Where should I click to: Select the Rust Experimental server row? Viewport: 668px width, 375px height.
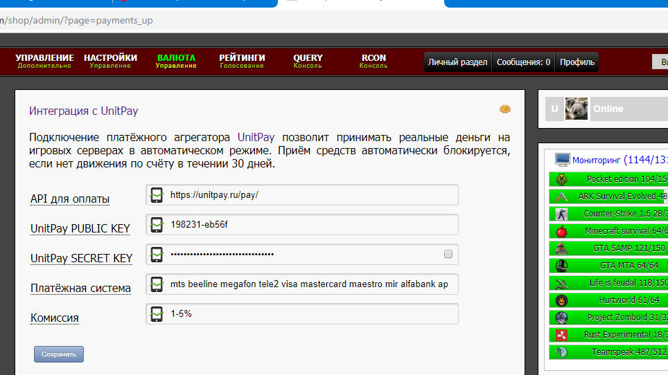click(x=608, y=335)
